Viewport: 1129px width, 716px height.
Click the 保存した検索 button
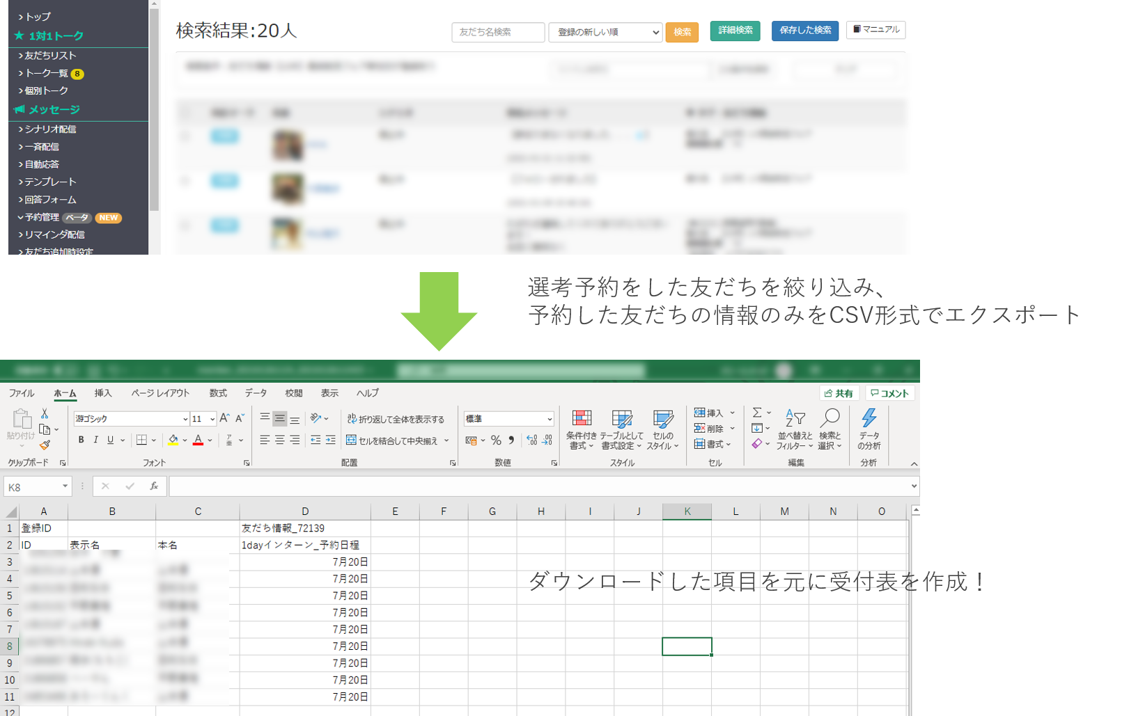click(805, 31)
